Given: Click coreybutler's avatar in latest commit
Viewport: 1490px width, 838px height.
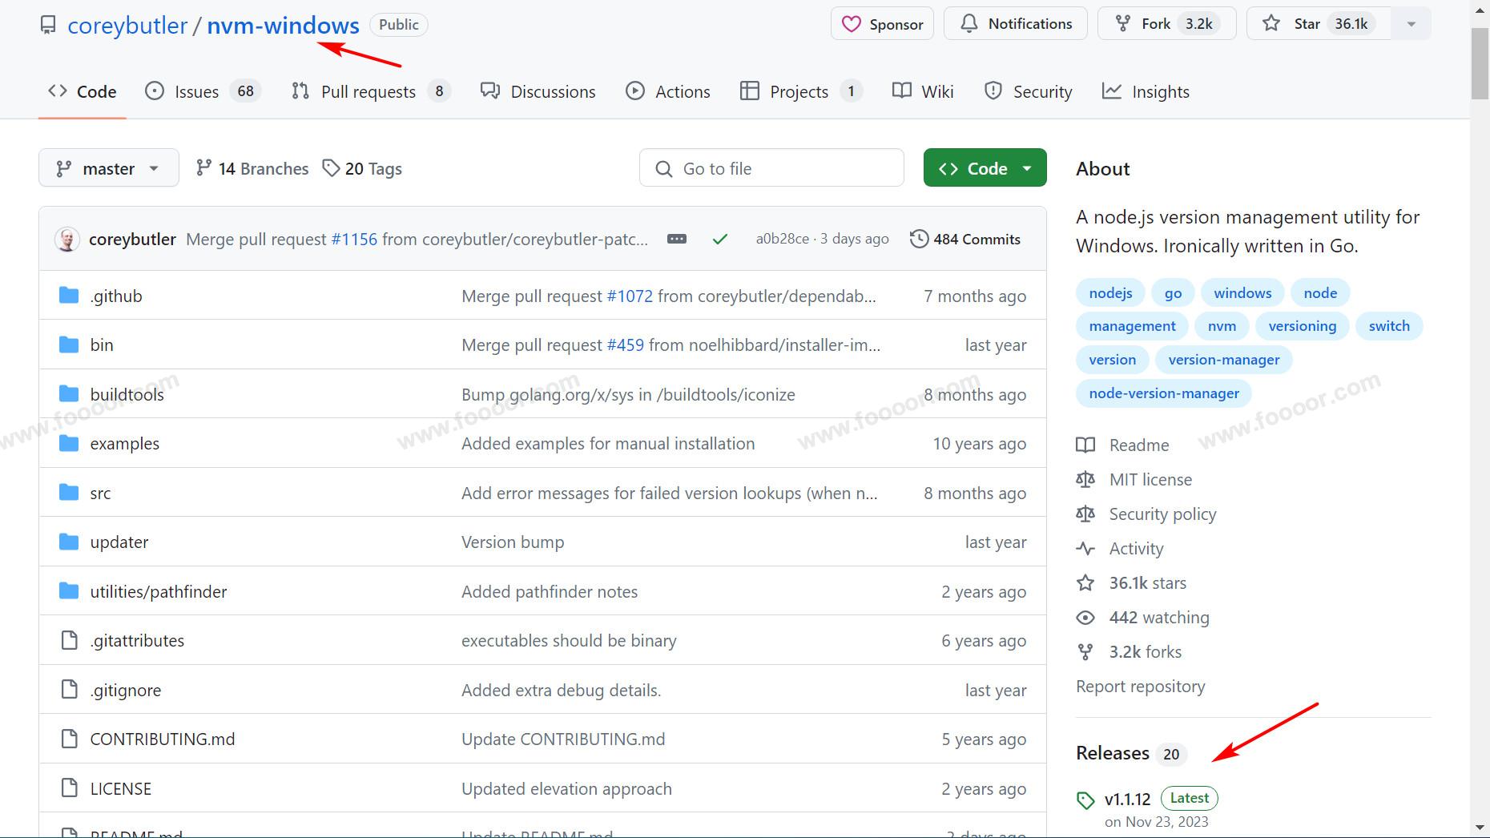Looking at the screenshot, I should [67, 239].
